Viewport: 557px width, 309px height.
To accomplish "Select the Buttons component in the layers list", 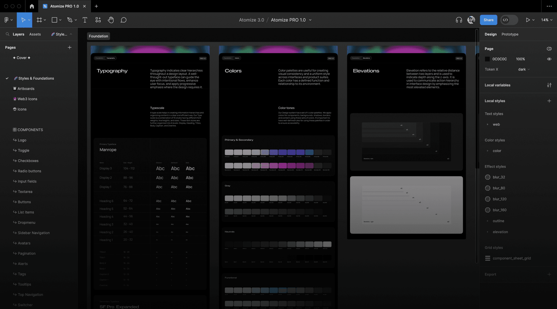I will click(x=24, y=202).
